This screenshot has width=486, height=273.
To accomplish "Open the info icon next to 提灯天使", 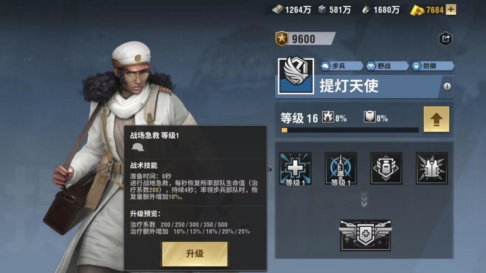I will [447, 87].
